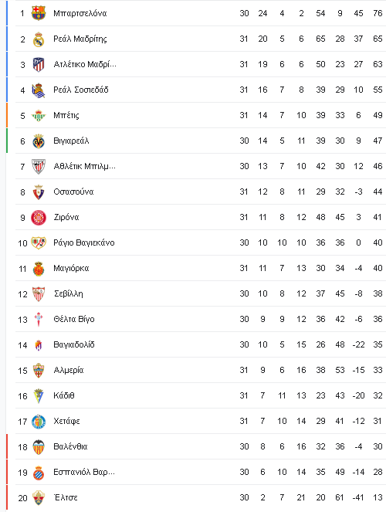Click Barcelona's 76 points value
The image size is (386, 512).
(378, 13)
